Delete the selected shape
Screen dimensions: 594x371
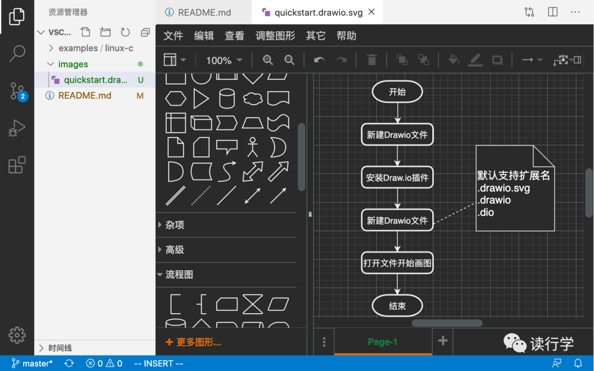pos(372,60)
